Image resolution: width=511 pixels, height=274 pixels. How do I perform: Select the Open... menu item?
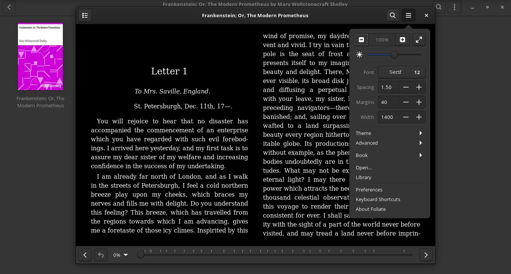click(389, 167)
